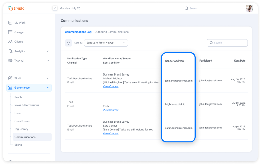This screenshot has width=261, height=165.
Task: Open the profile avatar picture
Action: [x=250, y=8]
